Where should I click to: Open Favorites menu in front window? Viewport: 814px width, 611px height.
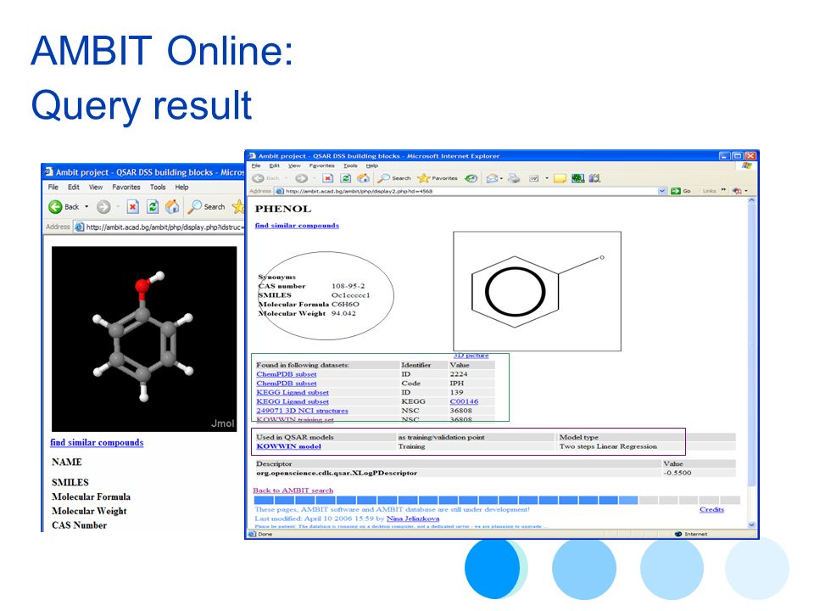(x=322, y=165)
